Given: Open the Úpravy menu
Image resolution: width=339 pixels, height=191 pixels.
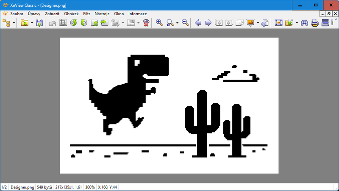Looking at the screenshot, I should point(34,14).
